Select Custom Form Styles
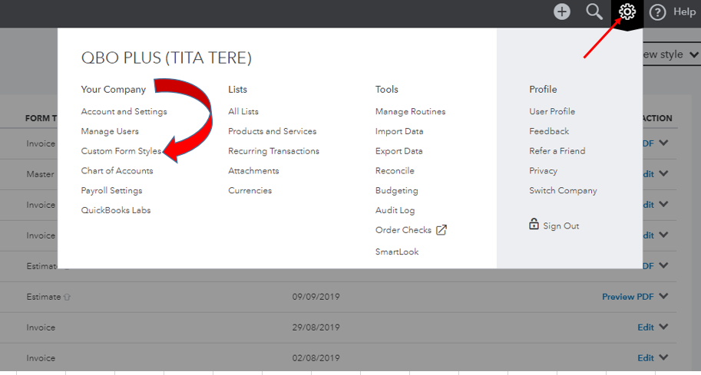 click(121, 151)
